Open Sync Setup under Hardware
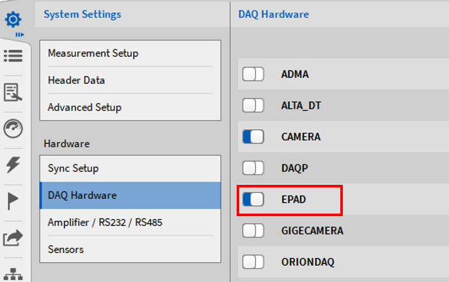Image resolution: width=449 pixels, height=282 pixels. tap(73, 168)
